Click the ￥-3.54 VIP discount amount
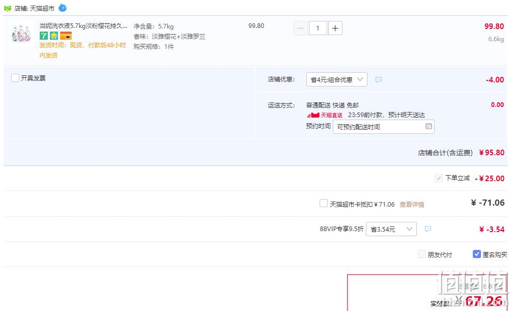The image size is (513, 311). (492, 229)
